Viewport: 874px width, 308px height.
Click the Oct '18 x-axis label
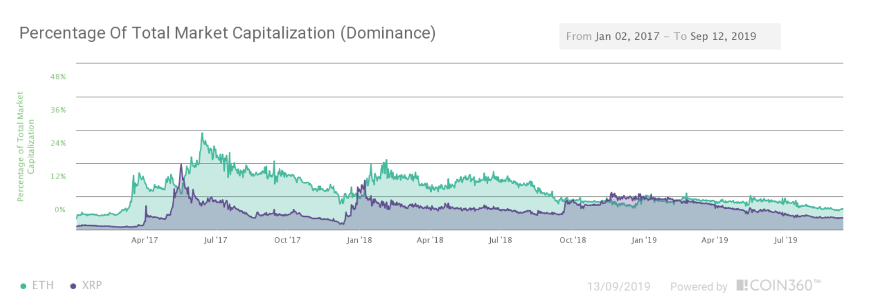(x=573, y=240)
